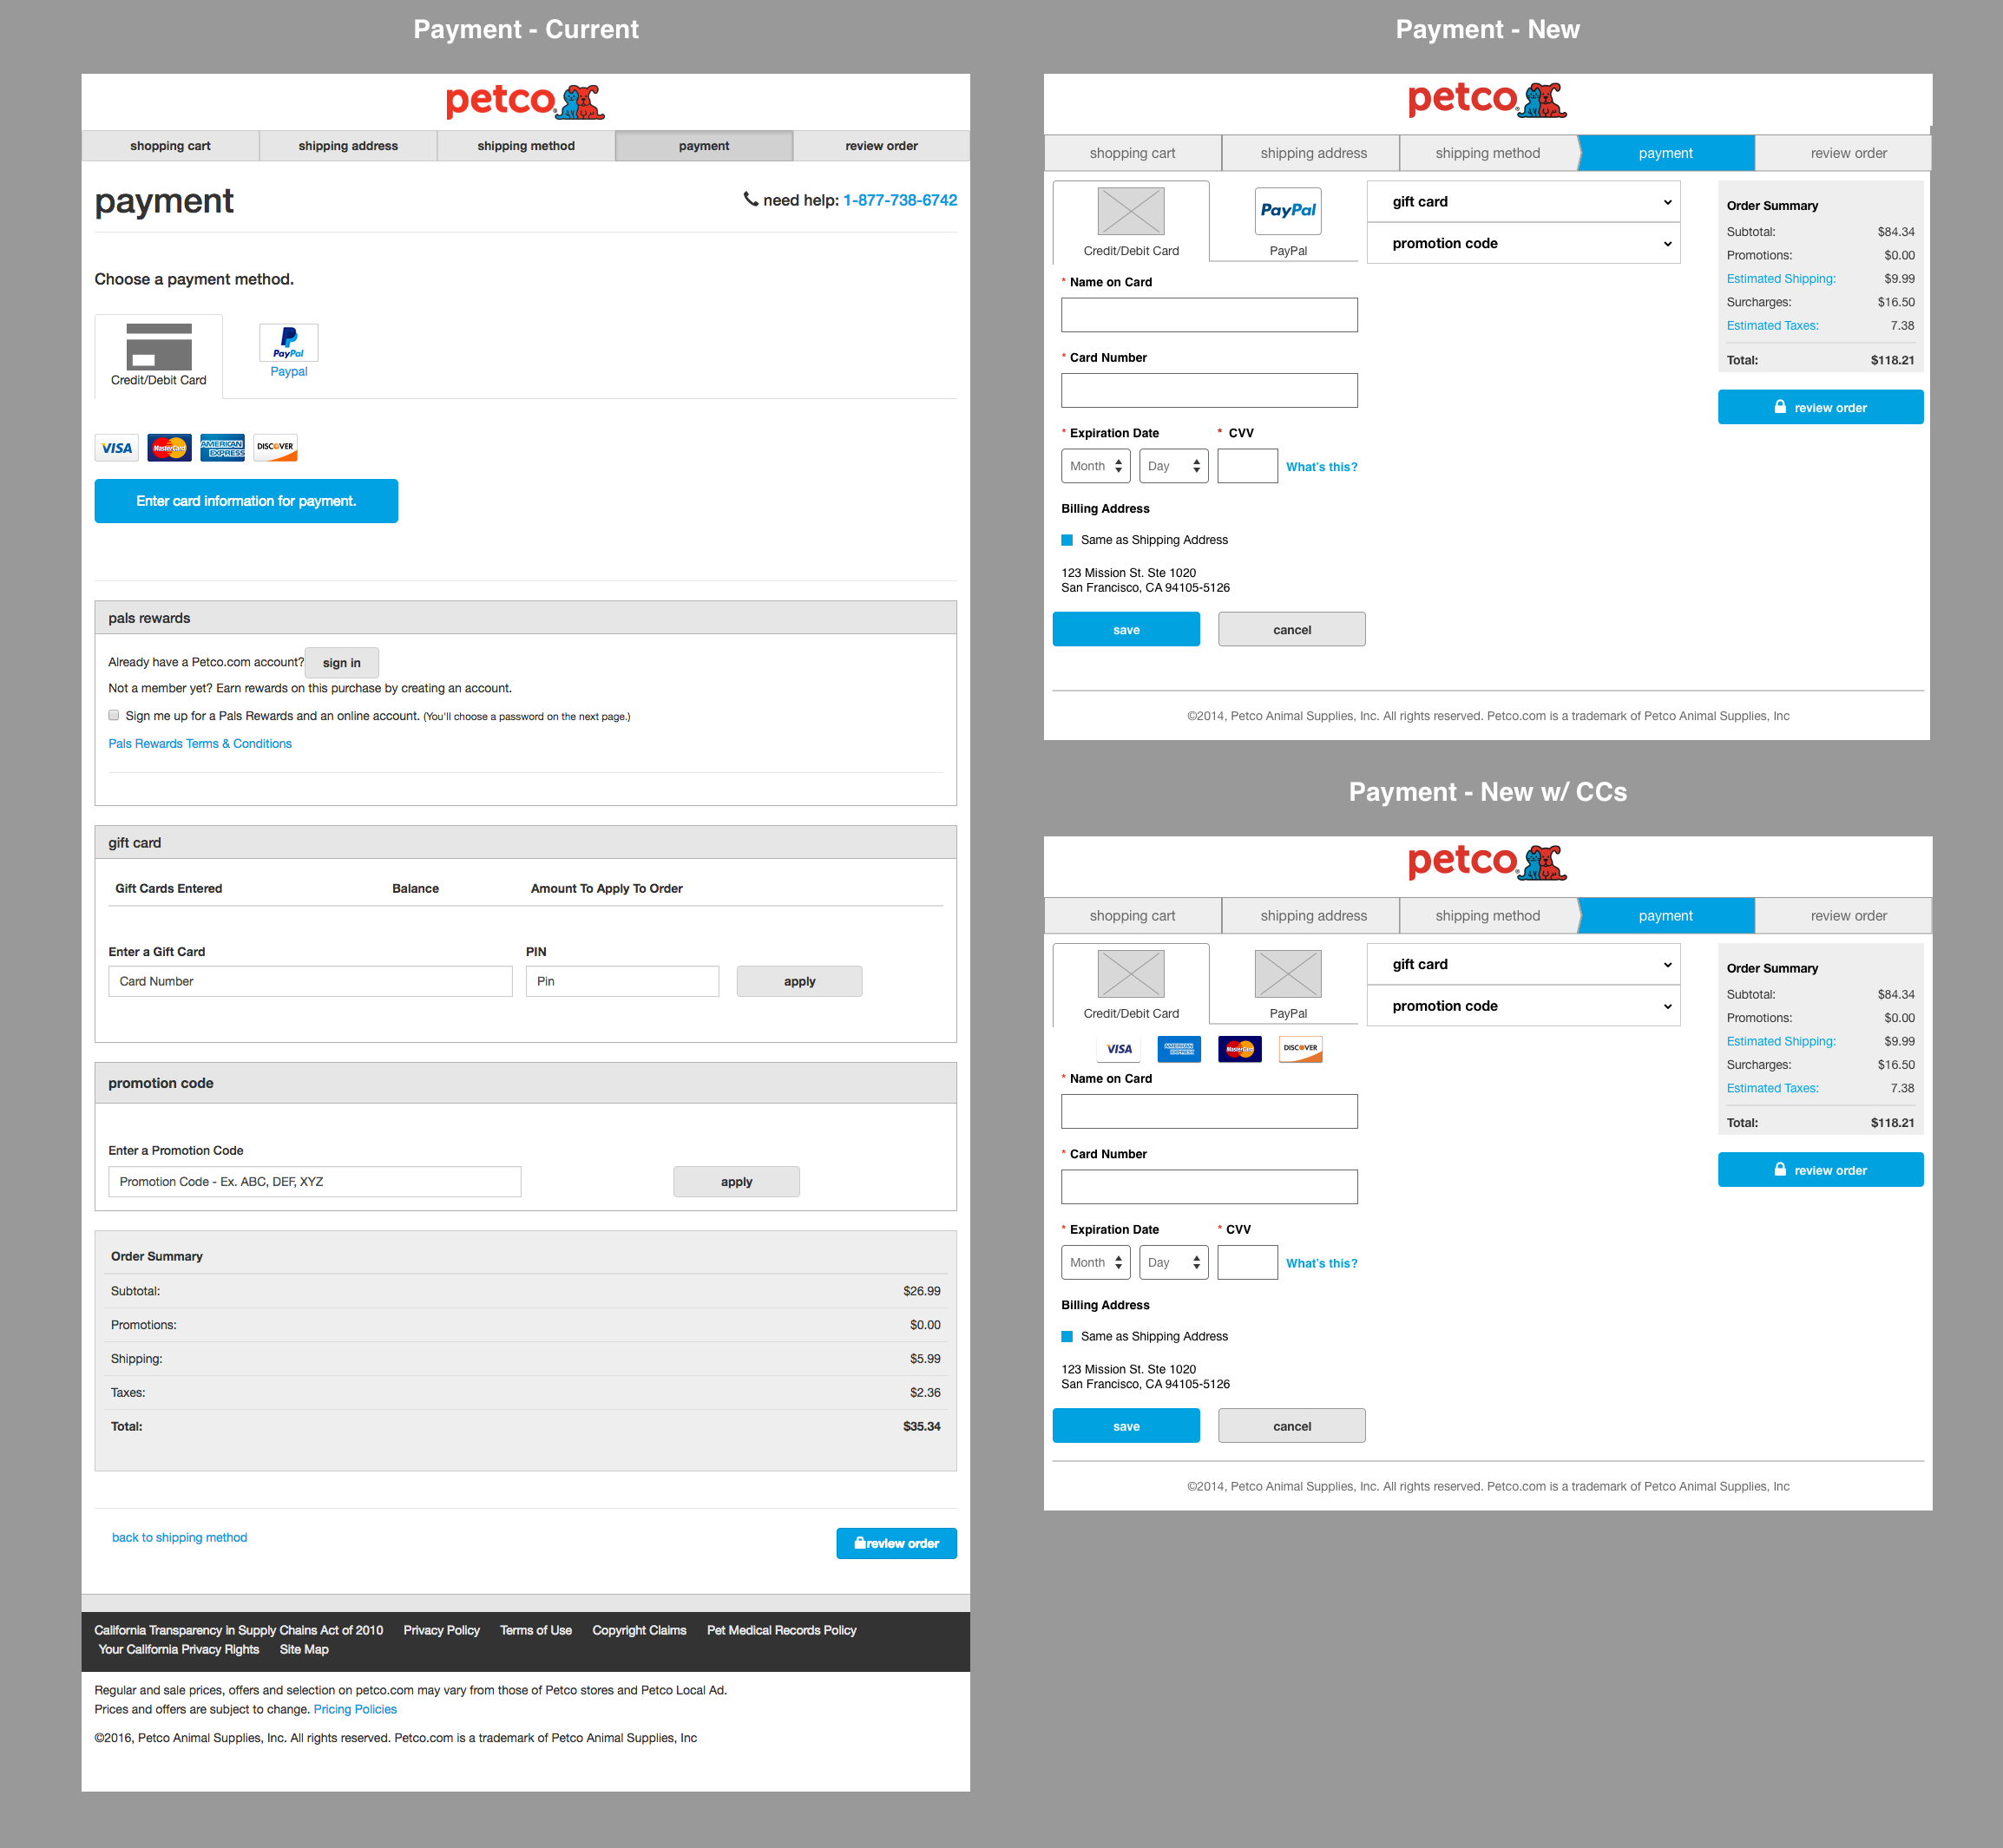Image resolution: width=2003 pixels, height=1848 pixels.
Task: Click the Mastercard logo in current payment
Action: [x=169, y=448]
